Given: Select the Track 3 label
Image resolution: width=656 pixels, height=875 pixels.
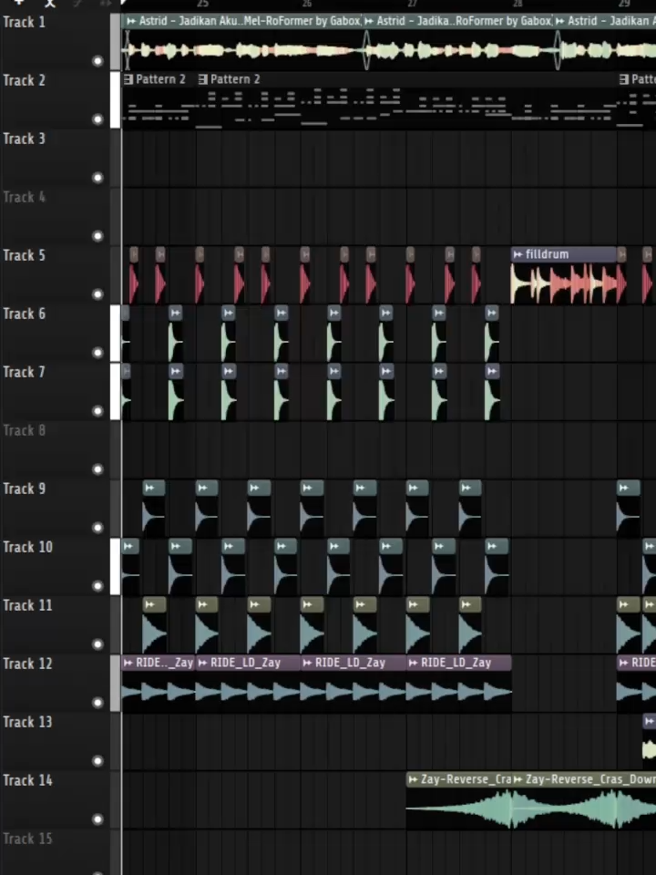Looking at the screenshot, I should tap(24, 139).
